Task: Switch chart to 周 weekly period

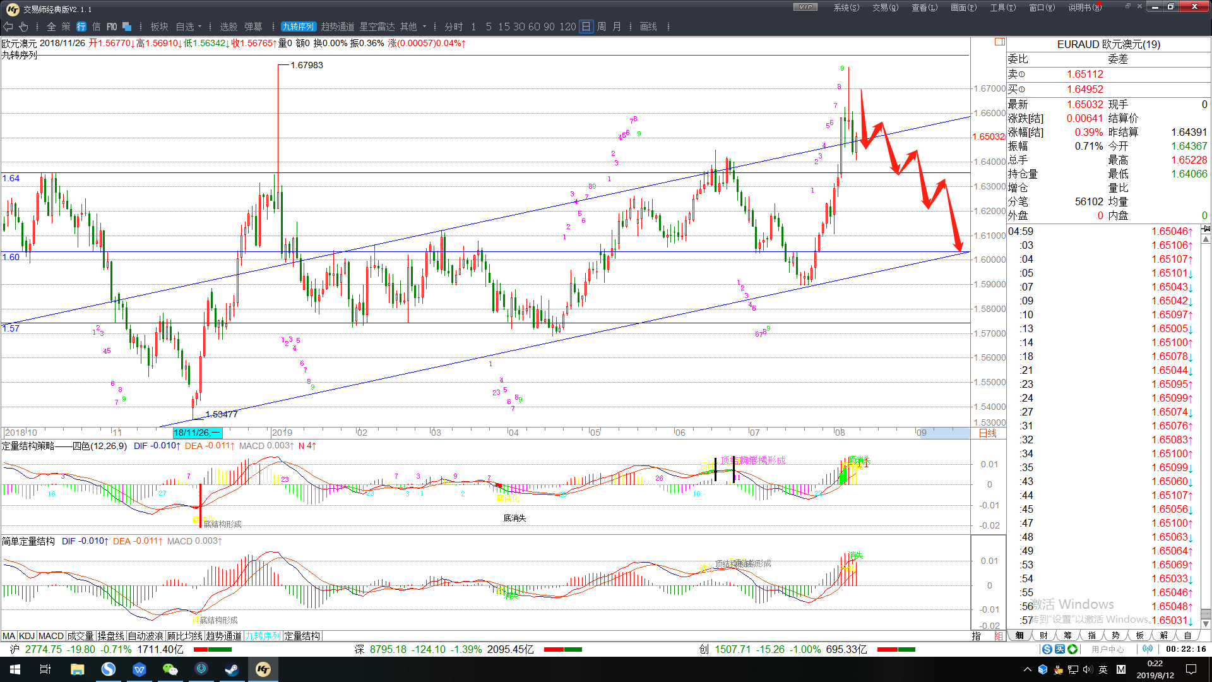Action: click(x=602, y=27)
